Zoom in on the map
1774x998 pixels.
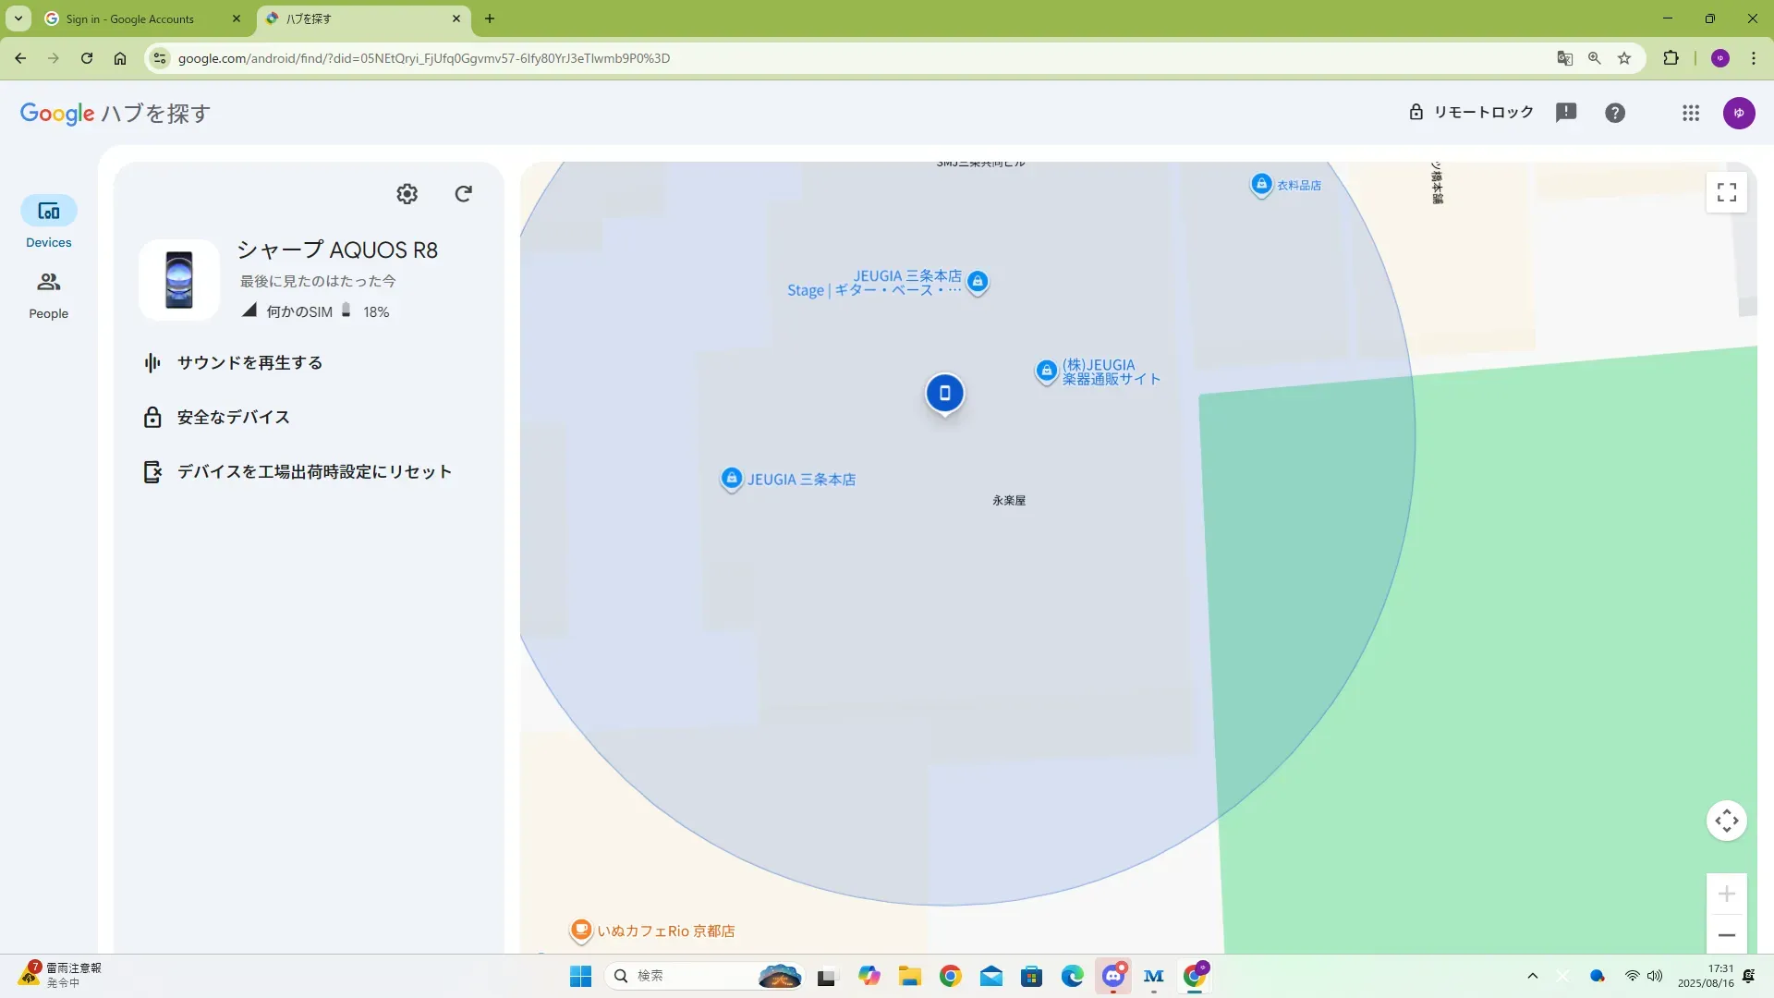coord(1726,894)
